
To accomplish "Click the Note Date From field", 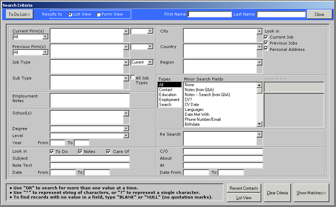I will [x=63, y=172].
